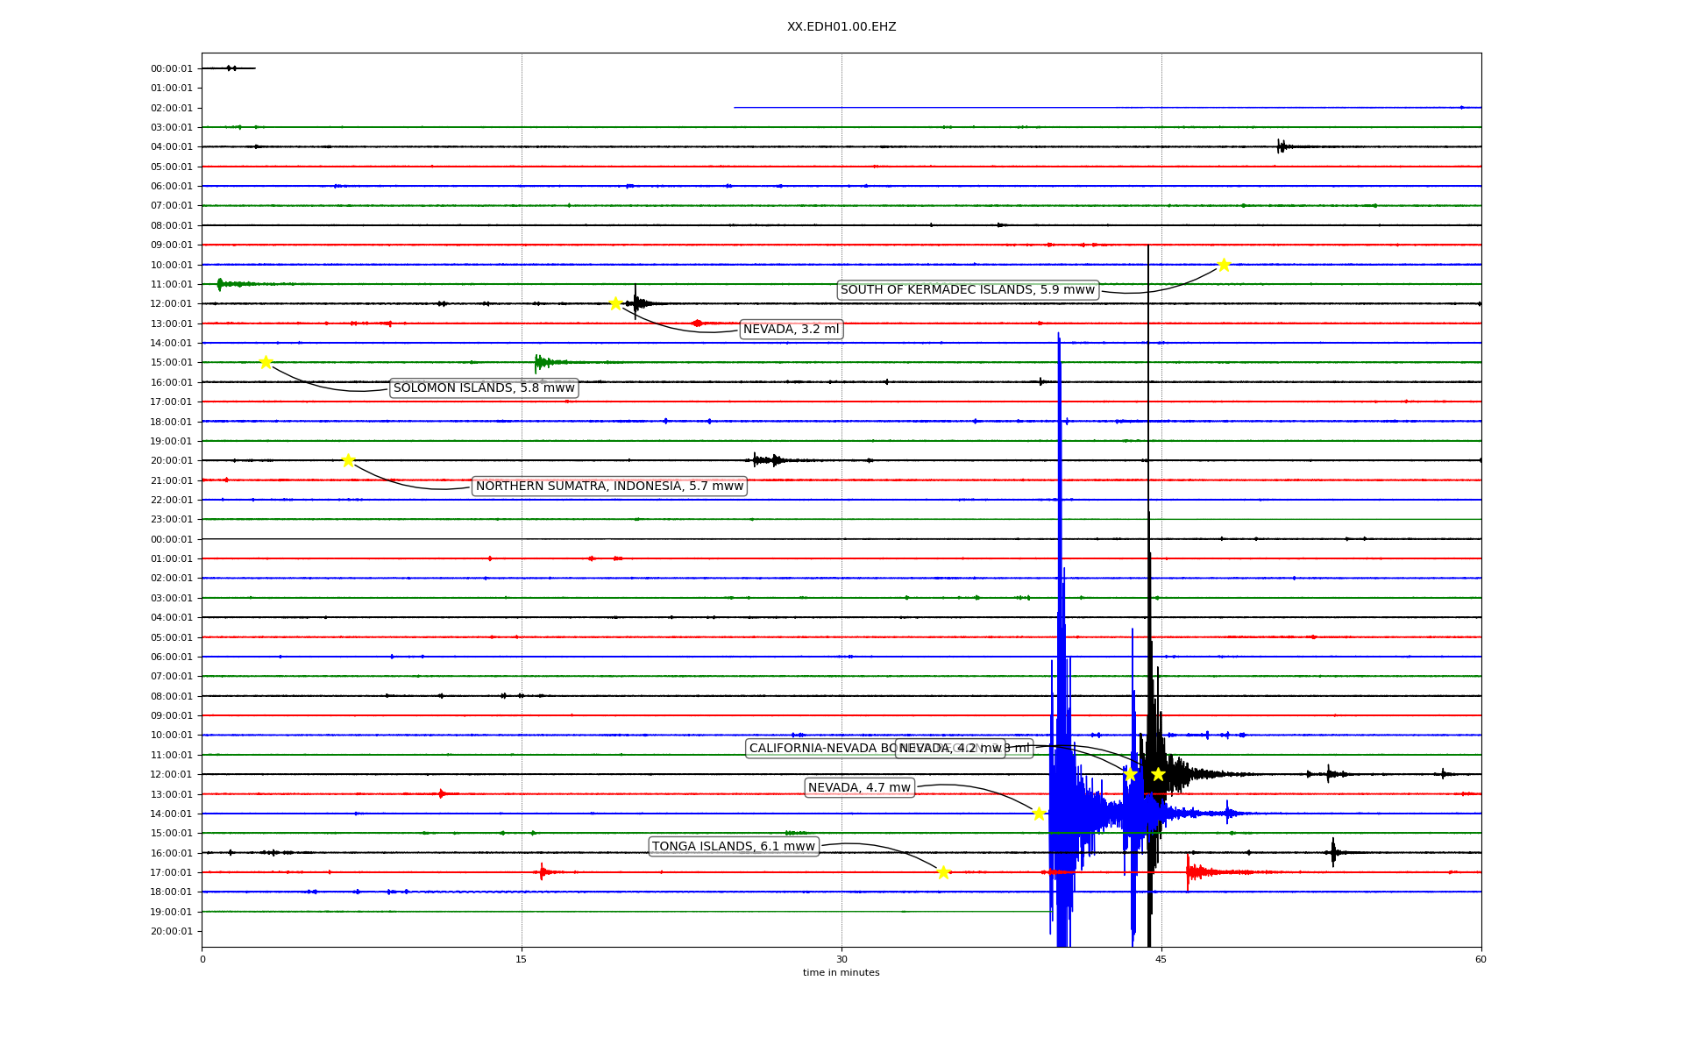Screen dimensions: 1683x1052
Task: Select the Solomon Islands earthquake star
Action: pyautogui.click(x=266, y=362)
